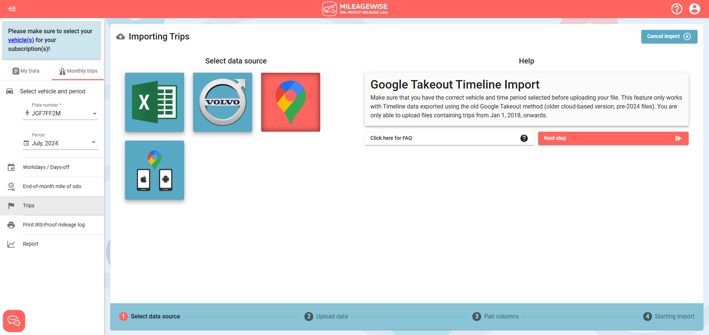
Task: Switch to the My Data tab
Action: tap(26, 71)
